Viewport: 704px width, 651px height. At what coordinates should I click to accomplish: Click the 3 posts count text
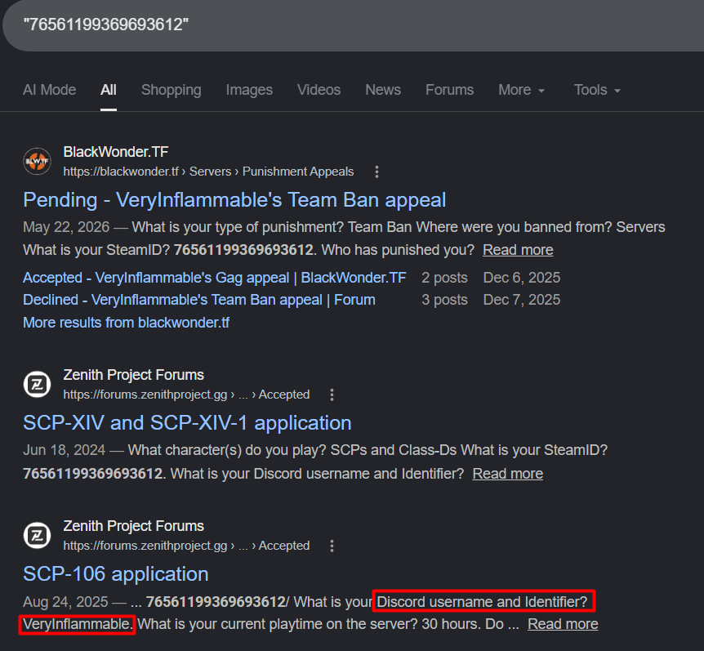click(444, 300)
